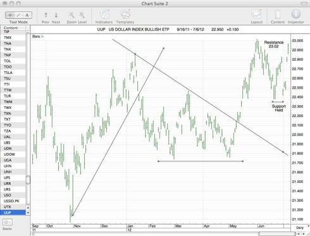The width and height of the screenshot is (310, 236).
Task: Open the Templates icon
Action: pyautogui.click(x=125, y=15)
